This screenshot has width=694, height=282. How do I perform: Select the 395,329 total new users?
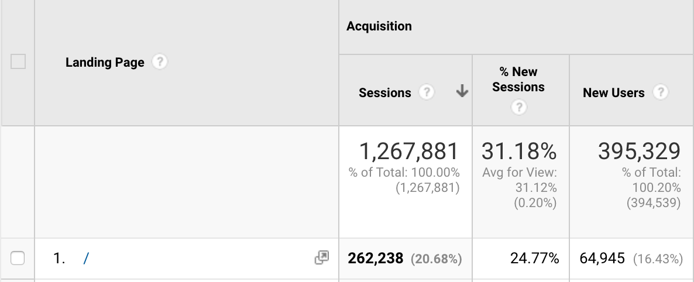(x=639, y=152)
